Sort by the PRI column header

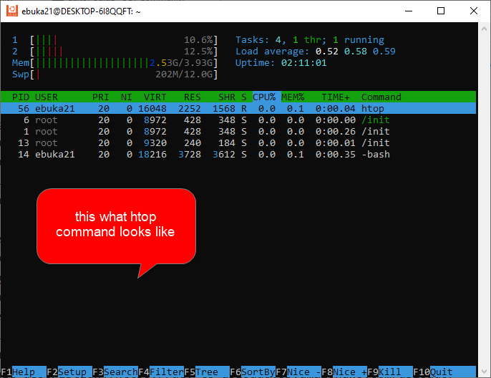pyautogui.click(x=100, y=97)
